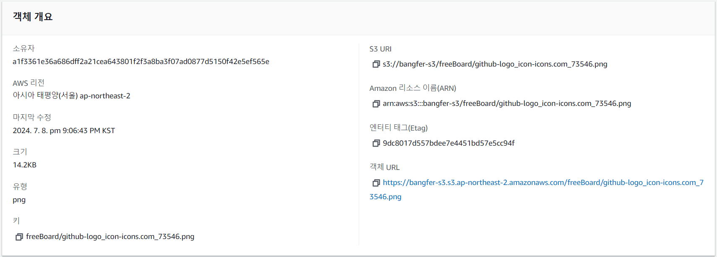Open the bangfer-s3 object URL link
The height and width of the screenshot is (257, 717).
543,182
